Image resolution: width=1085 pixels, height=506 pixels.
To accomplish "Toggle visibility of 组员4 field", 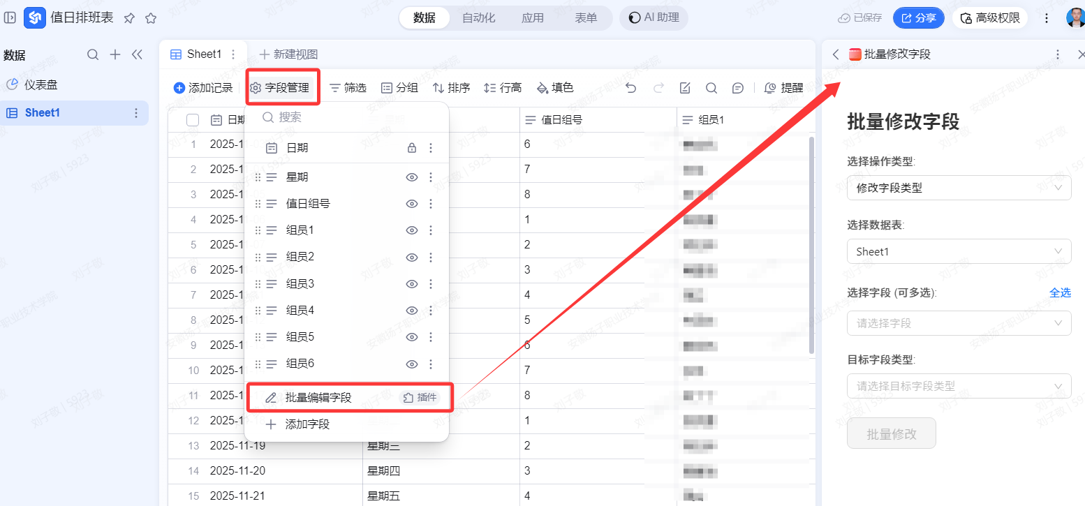I will coord(412,311).
